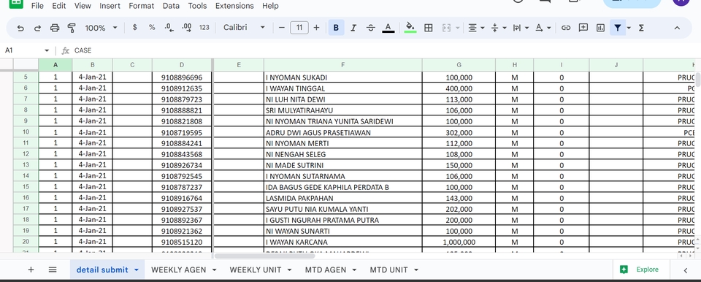701x282 pixels.
Task: Select the cell with 1,000,000
Action: coord(459,242)
